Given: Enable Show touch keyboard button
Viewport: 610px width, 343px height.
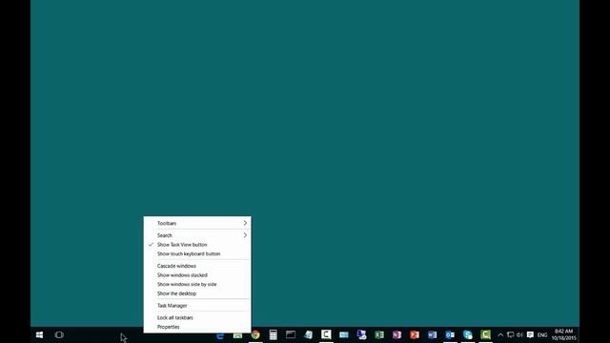Looking at the screenshot, I should tap(197, 254).
